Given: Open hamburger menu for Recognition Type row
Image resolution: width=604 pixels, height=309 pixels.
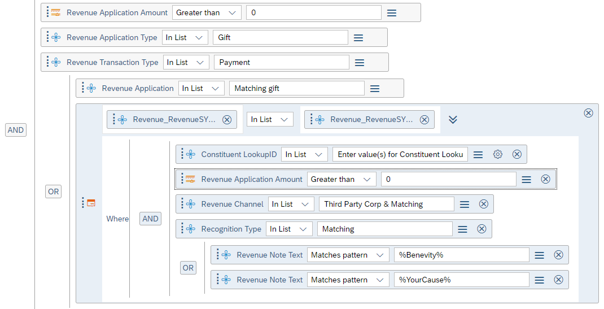Looking at the screenshot, I should 463,229.
